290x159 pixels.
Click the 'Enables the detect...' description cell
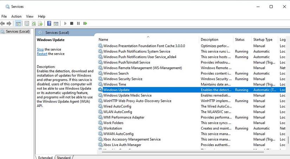pos(216,90)
